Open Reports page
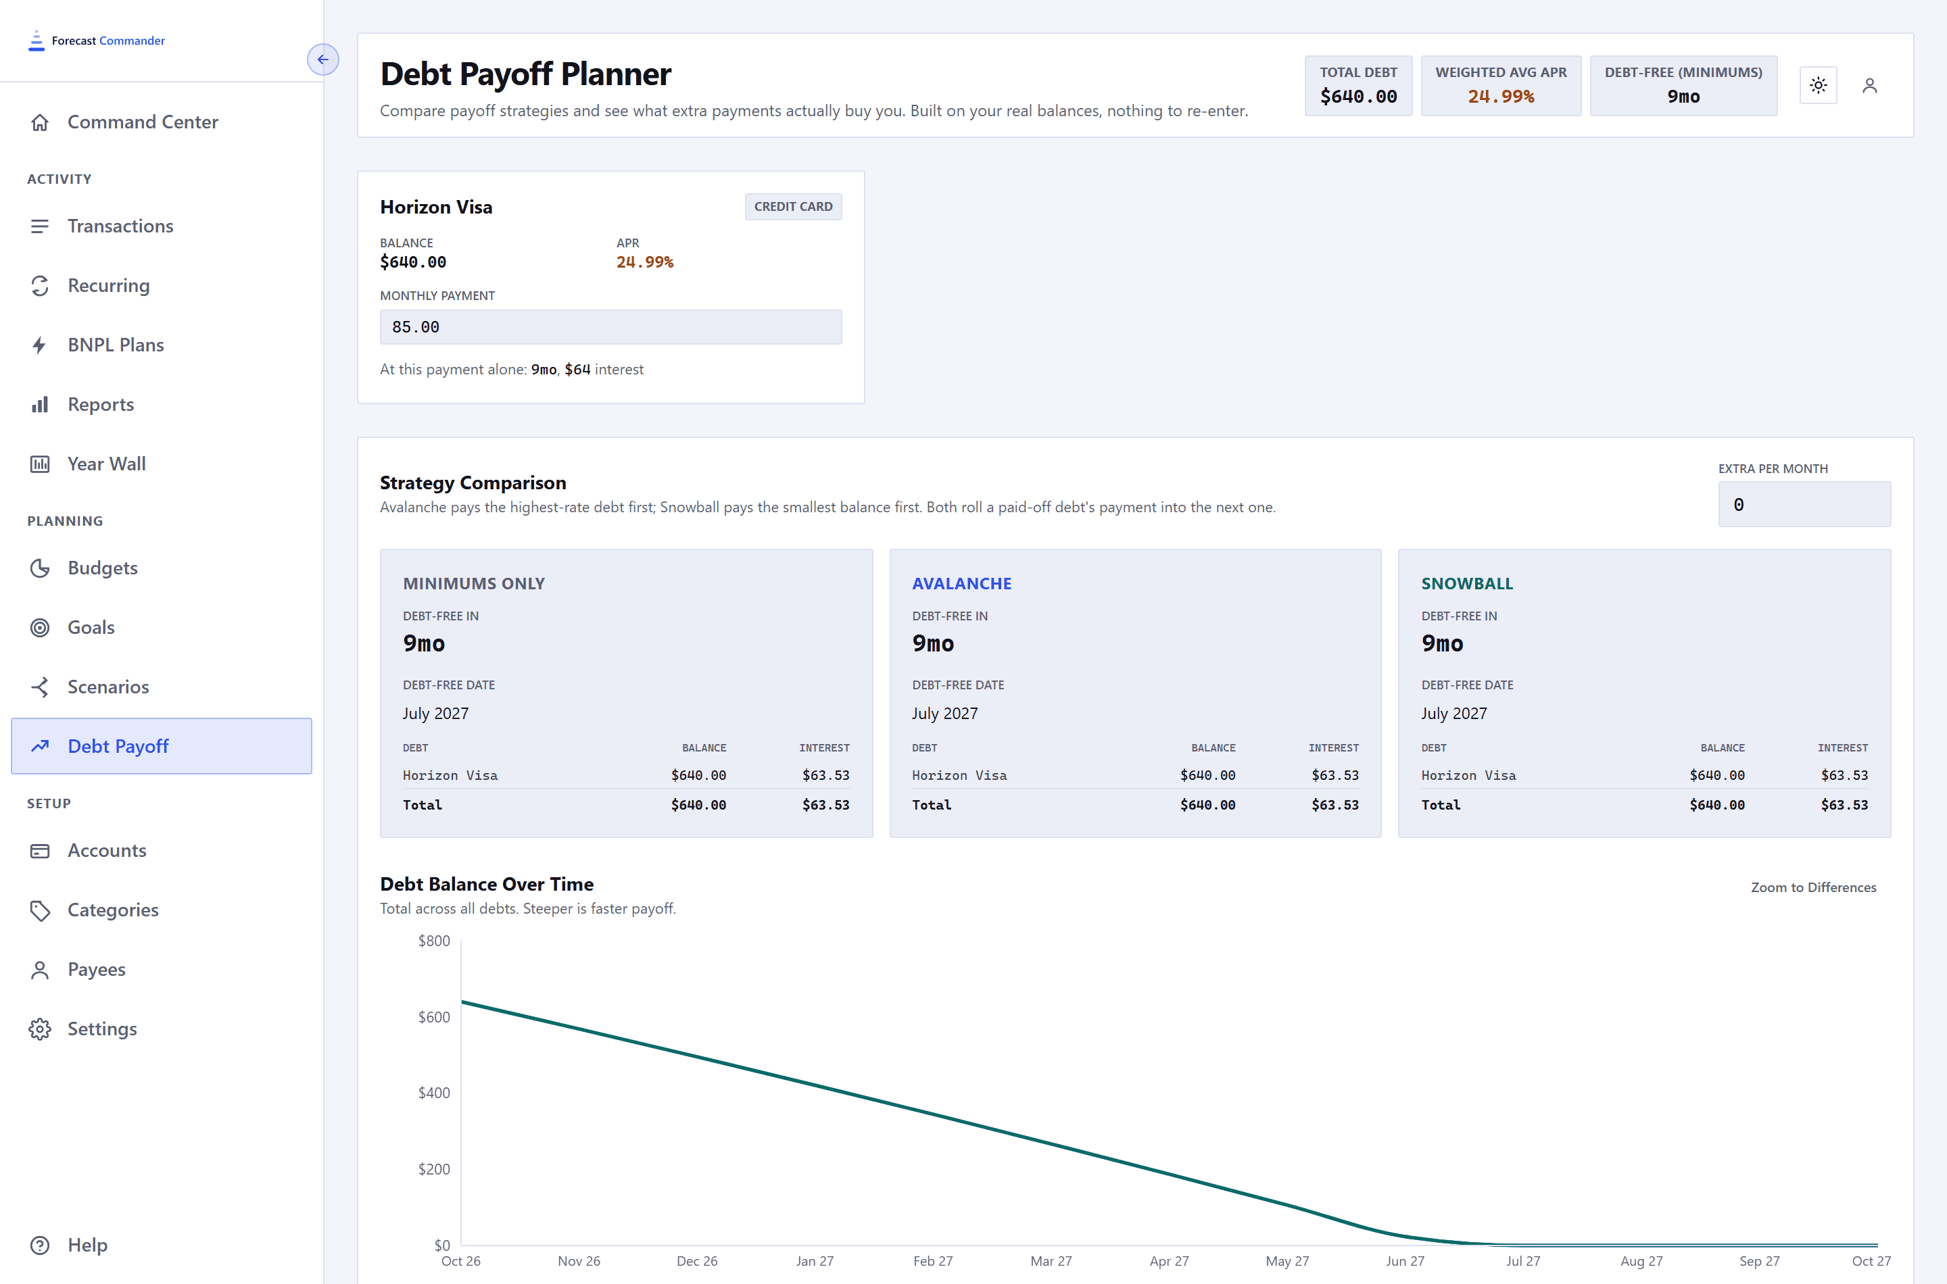Image resolution: width=1947 pixels, height=1284 pixels. click(x=162, y=405)
